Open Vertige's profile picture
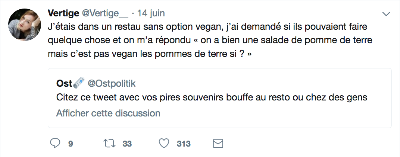The height and width of the screenshot is (157, 400). coord(25,25)
